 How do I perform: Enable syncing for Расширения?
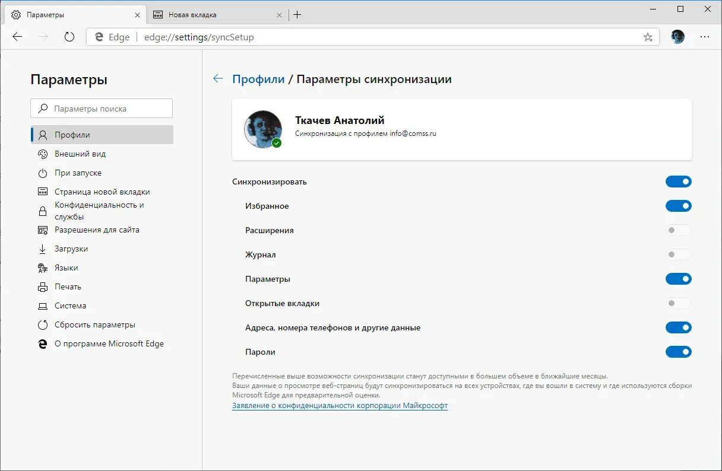pyautogui.click(x=679, y=230)
